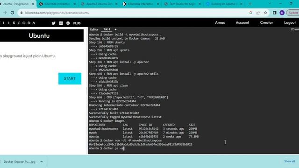Bookmark this page with star icon

pos(265,13)
